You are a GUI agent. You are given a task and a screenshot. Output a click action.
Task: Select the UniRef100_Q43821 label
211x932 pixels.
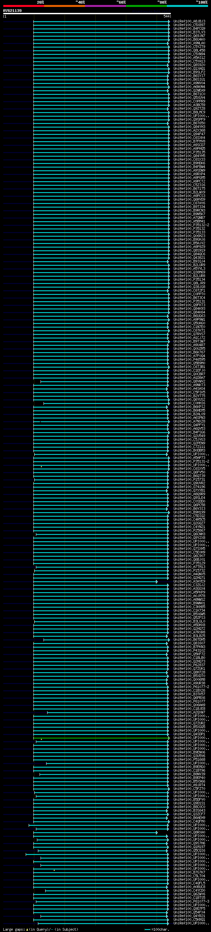tap(189, 258)
